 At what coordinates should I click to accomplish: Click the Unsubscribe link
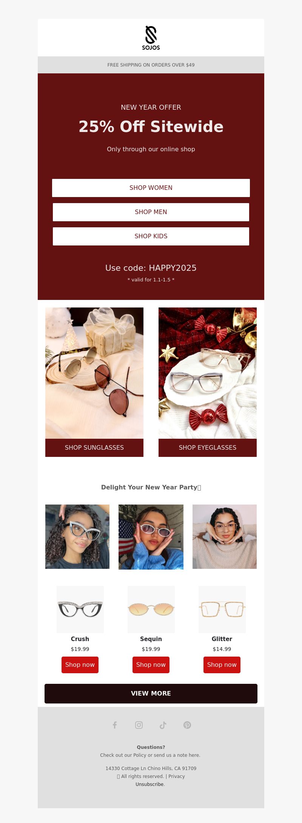[x=149, y=784]
